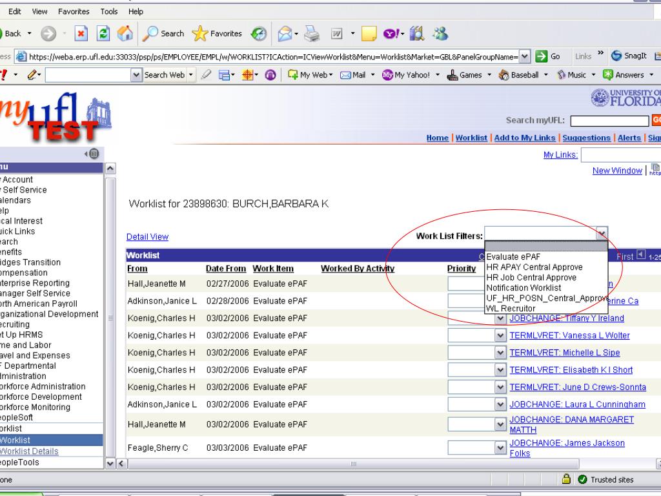Go to the browser Home icon
The height and width of the screenshot is (496, 661).
coord(125,34)
